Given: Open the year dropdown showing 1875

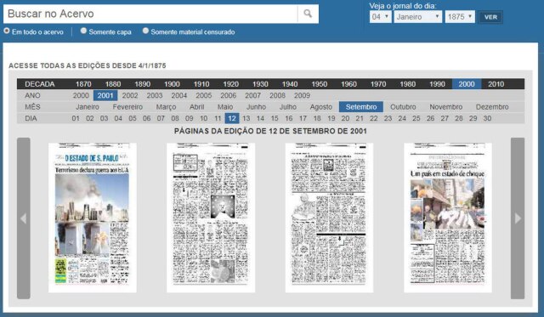Looking at the screenshot, I should tap(460, 17).
